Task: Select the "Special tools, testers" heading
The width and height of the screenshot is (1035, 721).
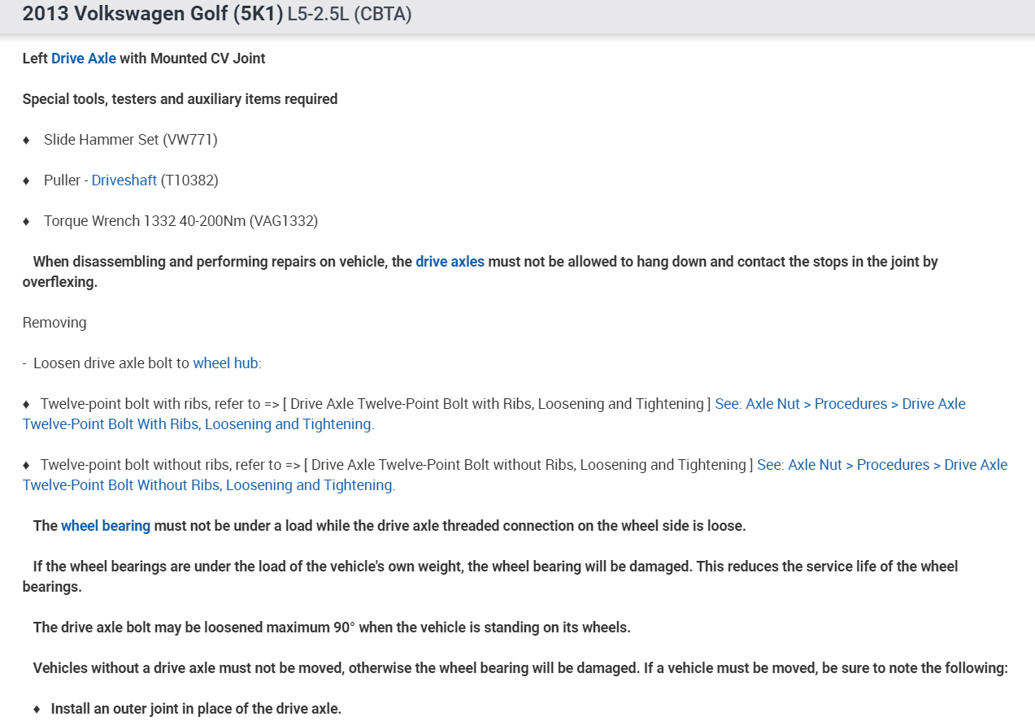Action: [180, 99]
